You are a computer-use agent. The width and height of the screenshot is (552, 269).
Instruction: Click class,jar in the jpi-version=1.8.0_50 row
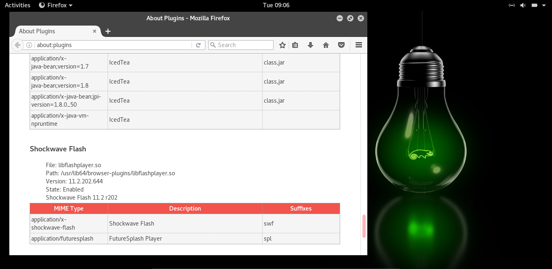[274, 101]
